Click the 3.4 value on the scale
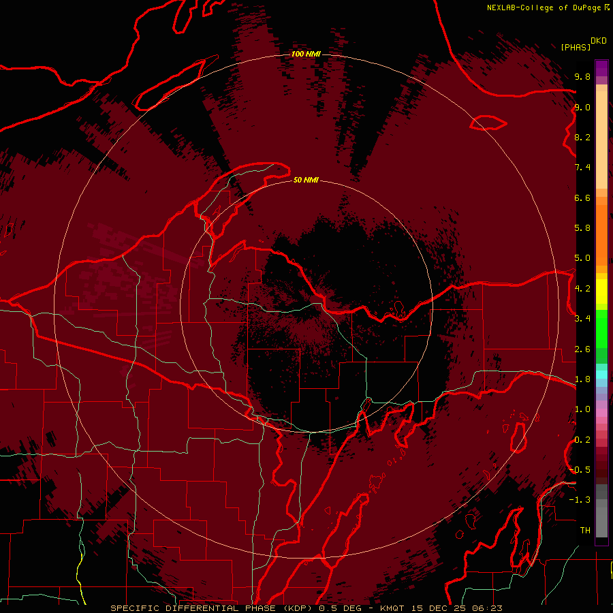Image resolution: width=613 pixels, height=613 pixels. pos(582,319)
